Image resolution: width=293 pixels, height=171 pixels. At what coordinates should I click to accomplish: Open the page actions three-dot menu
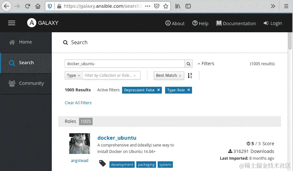(148, 6)
